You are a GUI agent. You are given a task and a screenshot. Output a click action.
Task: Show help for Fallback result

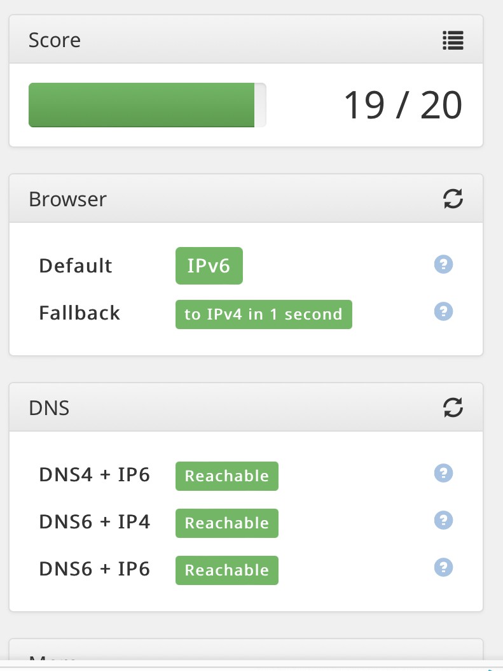click(x=443, y=311)
